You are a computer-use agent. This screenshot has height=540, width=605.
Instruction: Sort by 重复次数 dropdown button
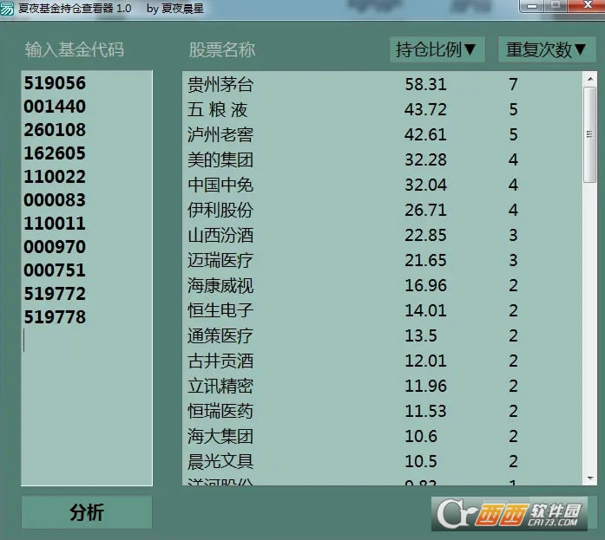click(x=546, y=49)
